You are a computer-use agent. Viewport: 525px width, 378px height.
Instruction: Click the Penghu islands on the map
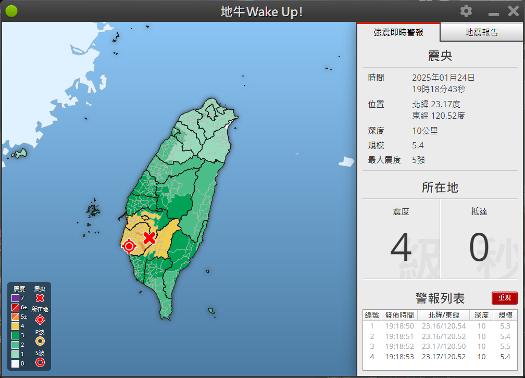pyautogui.click(x=93, y=211)
